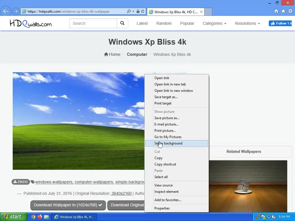Go forward with the browser forward arrow
The height and width of the screenshot is (221, 295).
[x=16, y=12]
